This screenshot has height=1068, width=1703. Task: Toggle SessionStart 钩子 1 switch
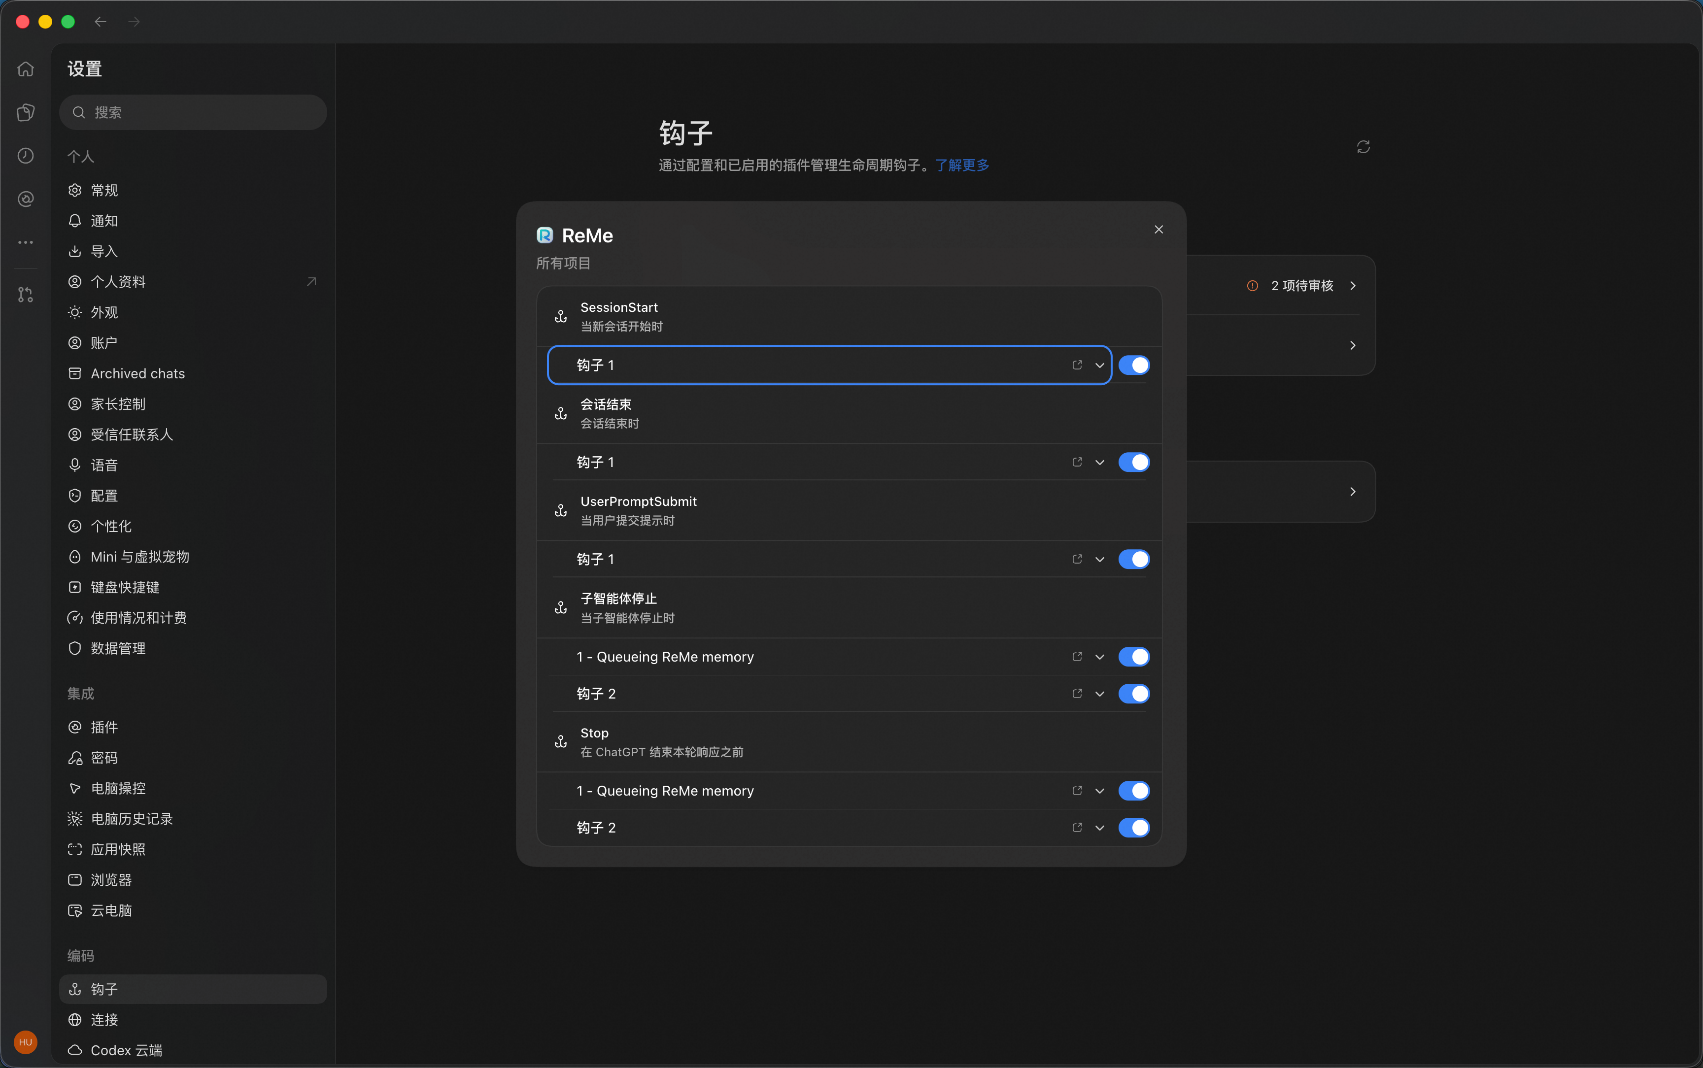[x=1134, y=365]
